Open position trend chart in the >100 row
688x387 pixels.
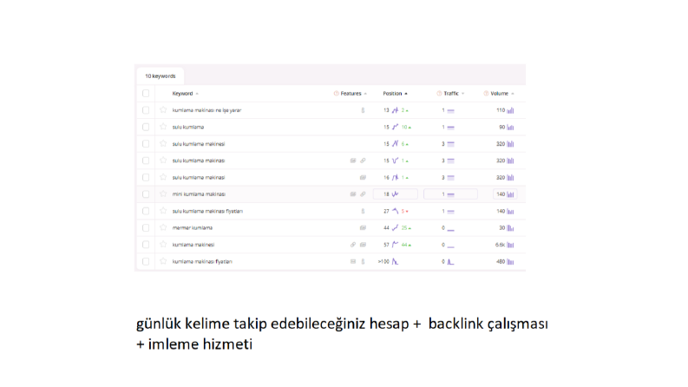[x=395, y=261]
